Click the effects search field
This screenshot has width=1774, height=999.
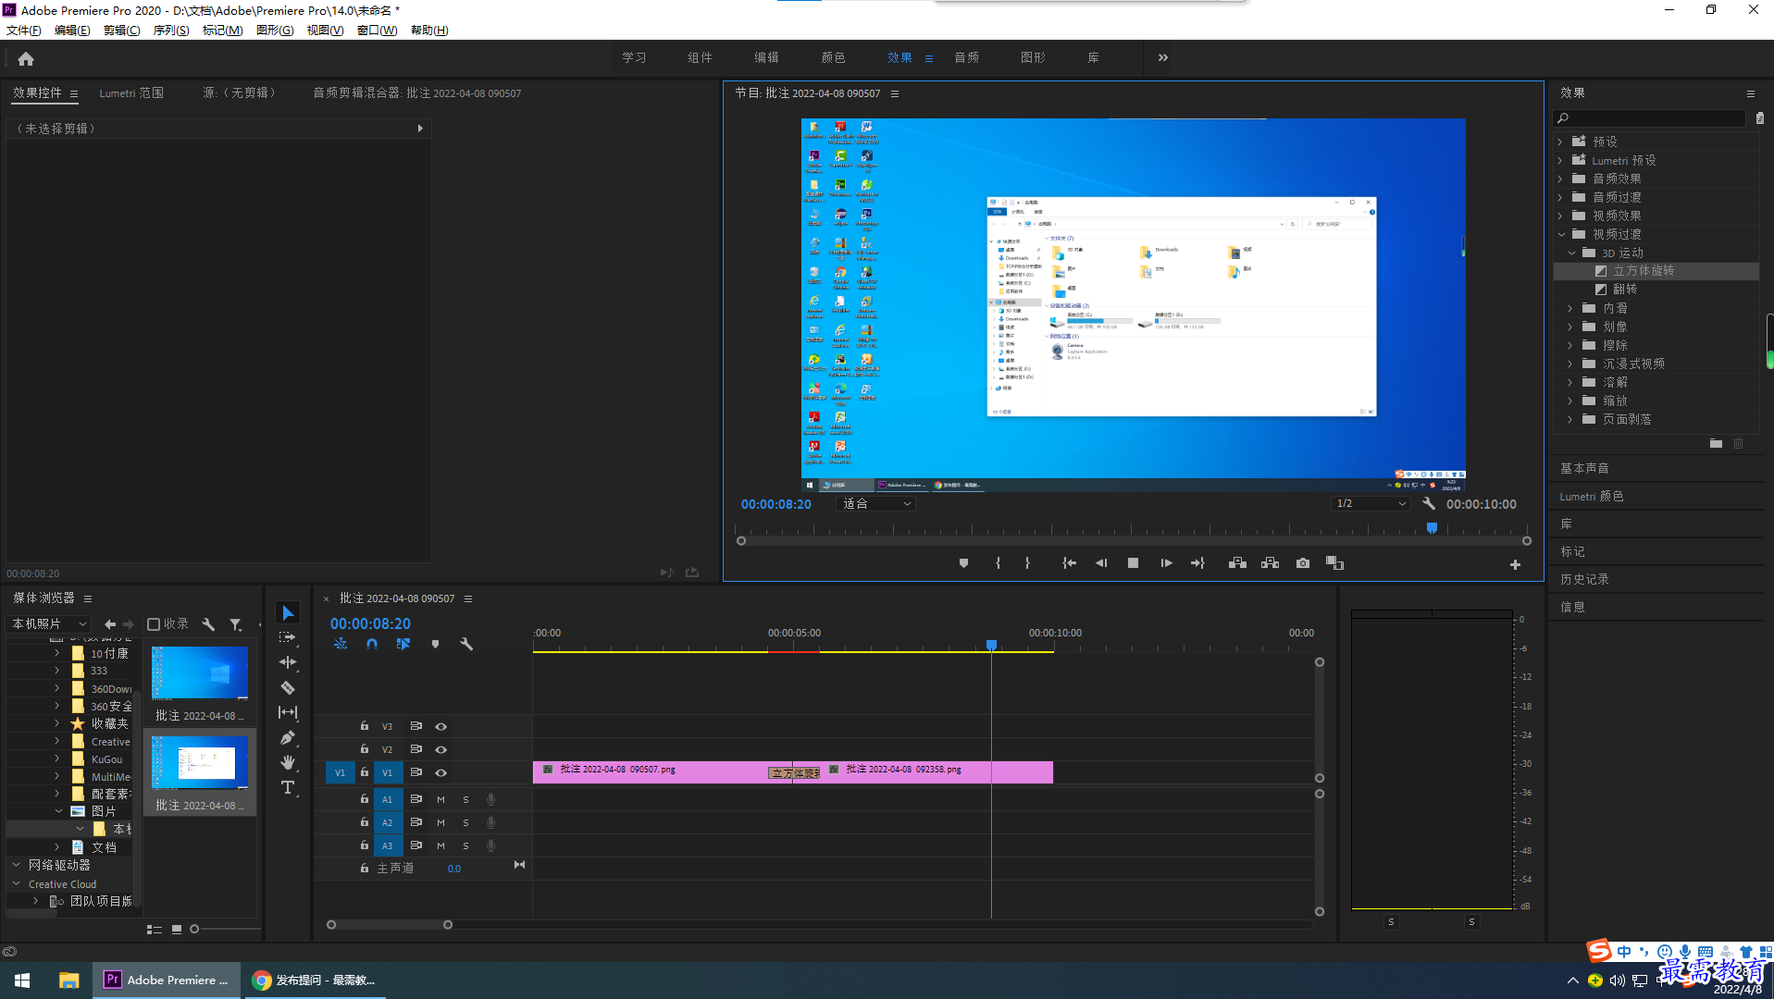point(1650,118)
